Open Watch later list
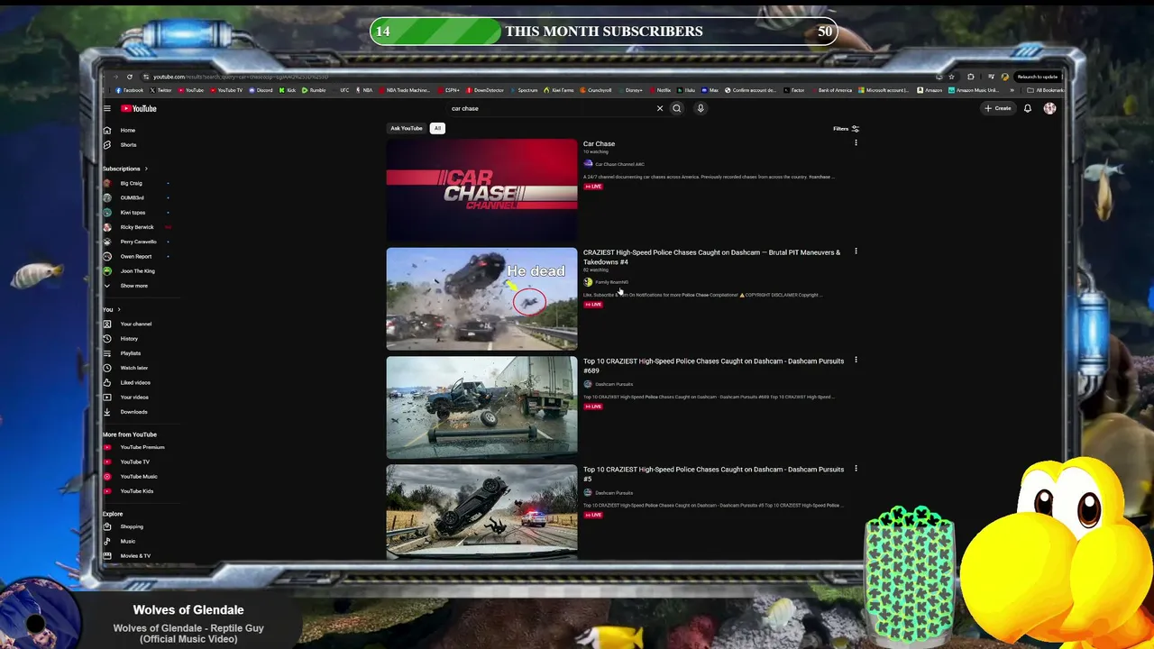Image resolution: width=1154 pixels, height=649 pixels. [126, 368]
